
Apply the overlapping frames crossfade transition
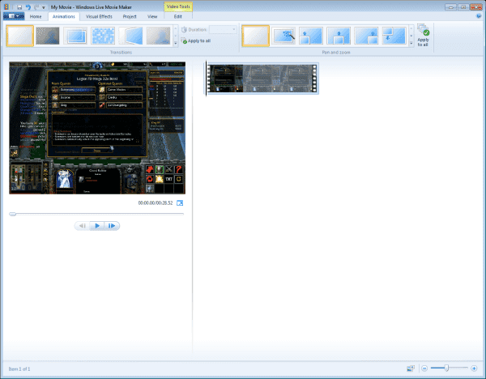tap(75, 36)
